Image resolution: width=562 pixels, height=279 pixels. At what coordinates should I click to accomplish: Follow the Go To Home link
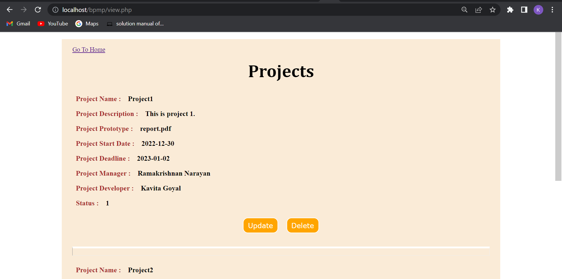click(x=89, y=50)
